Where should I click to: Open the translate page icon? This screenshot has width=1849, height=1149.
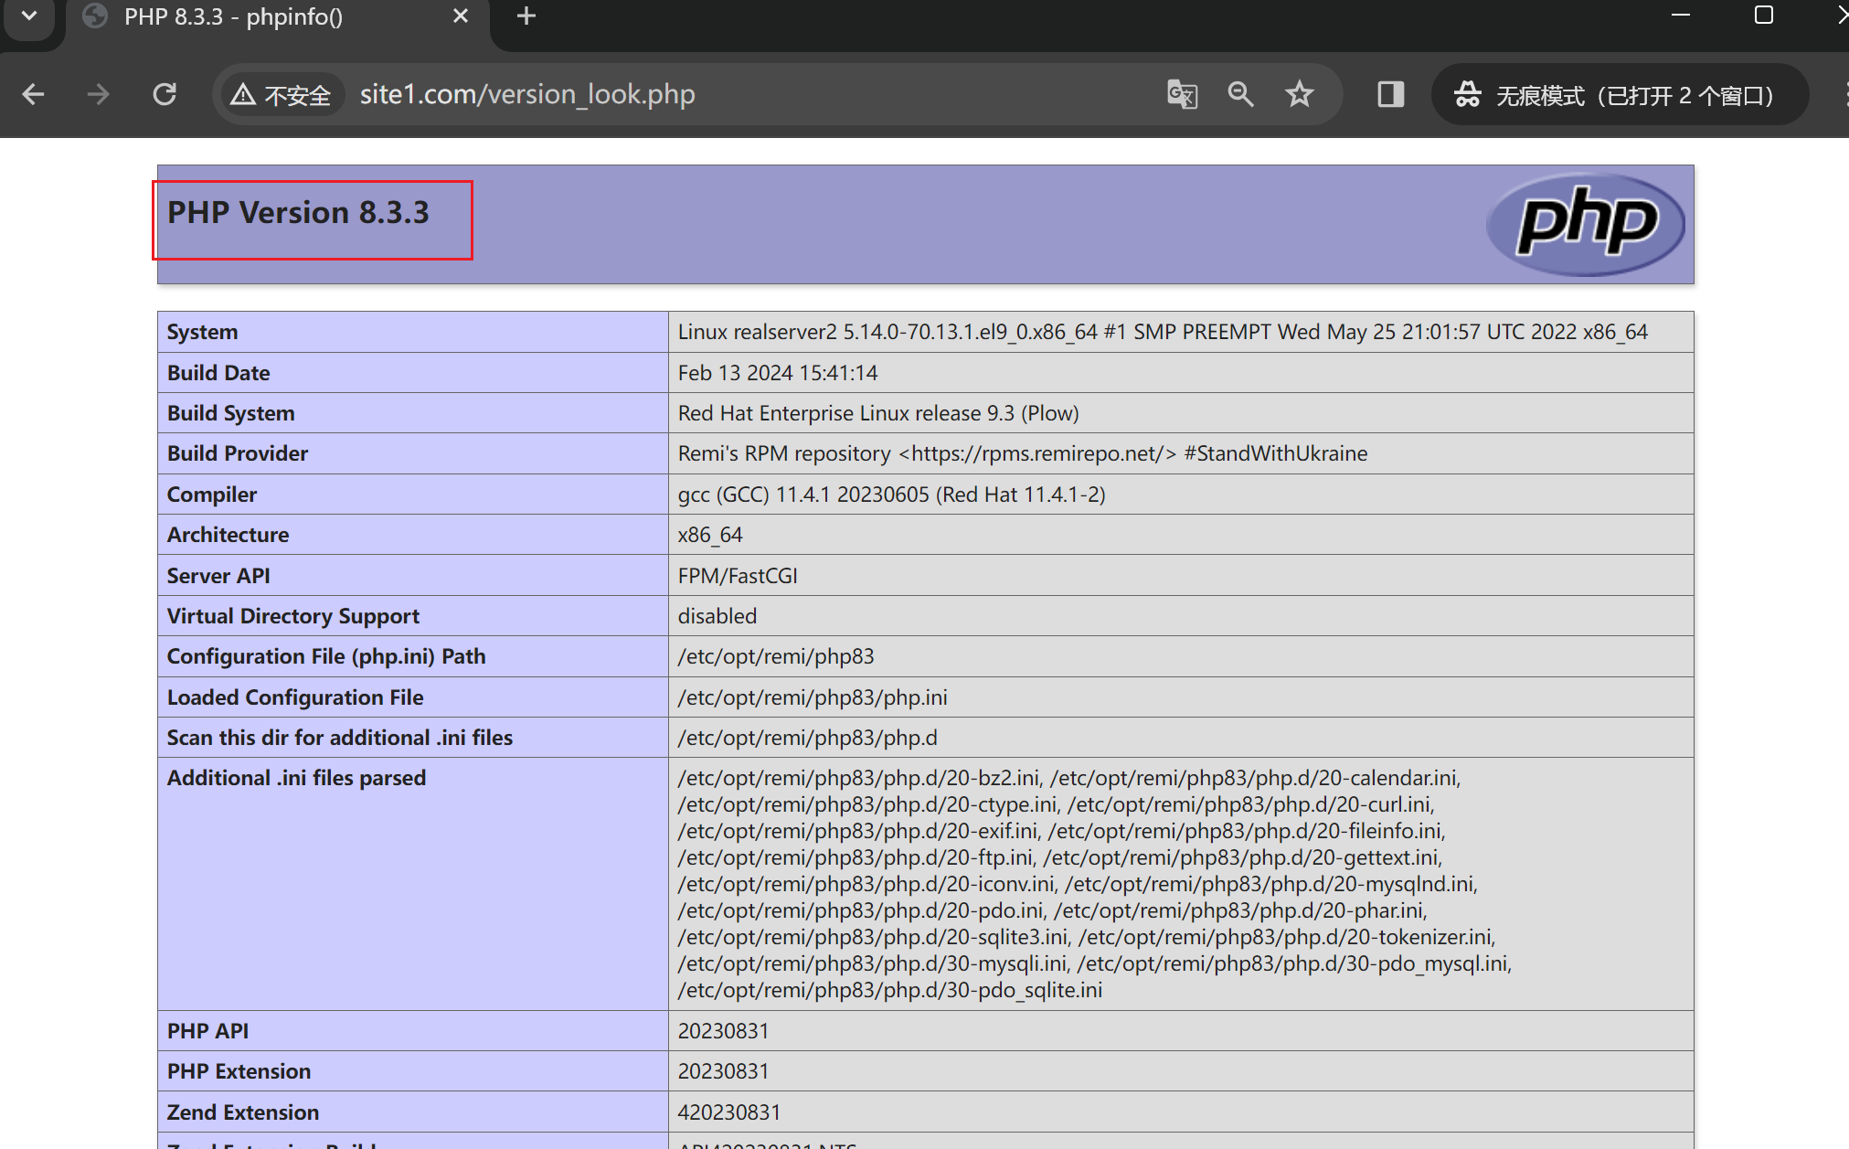tap(1182, 94)
